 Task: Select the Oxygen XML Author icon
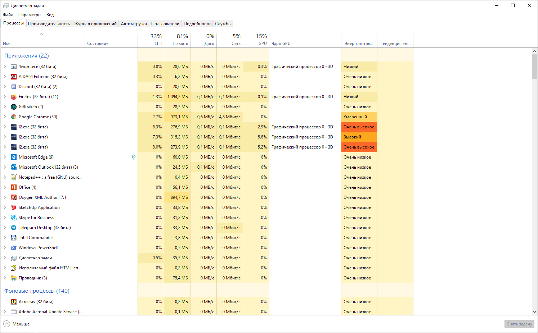coord(14,197)
